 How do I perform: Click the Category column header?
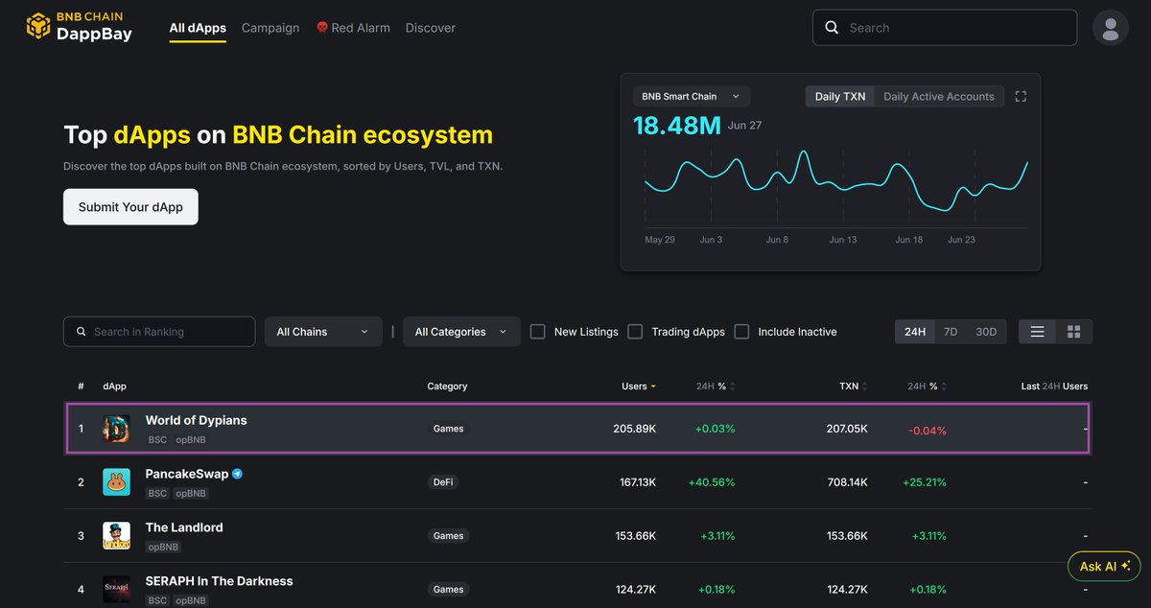pyautogui.click(x=447, y=386)
